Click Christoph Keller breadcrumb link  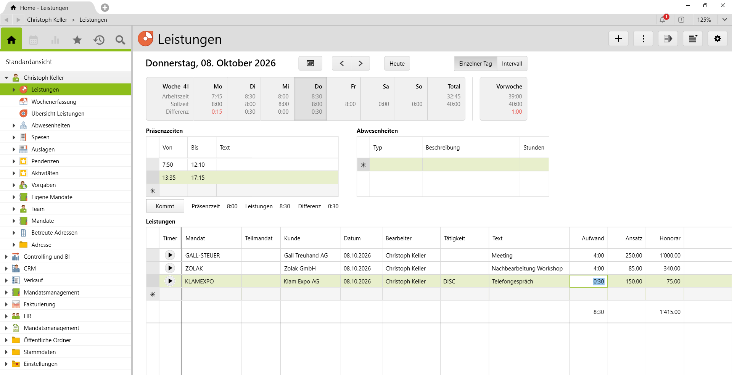(47, 19)
